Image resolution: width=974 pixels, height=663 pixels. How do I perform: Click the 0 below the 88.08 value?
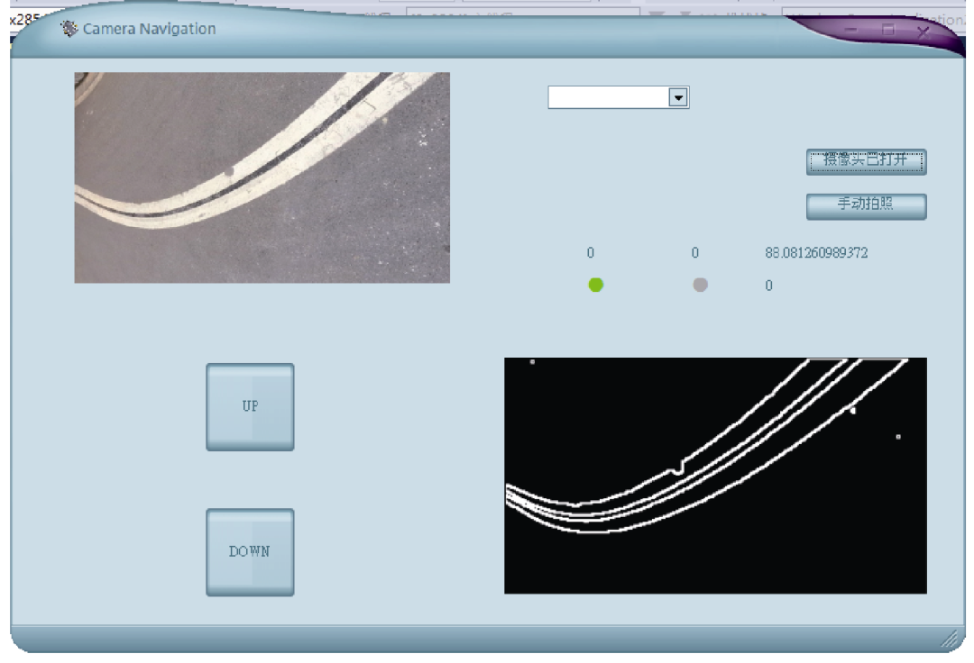[768, 286]
